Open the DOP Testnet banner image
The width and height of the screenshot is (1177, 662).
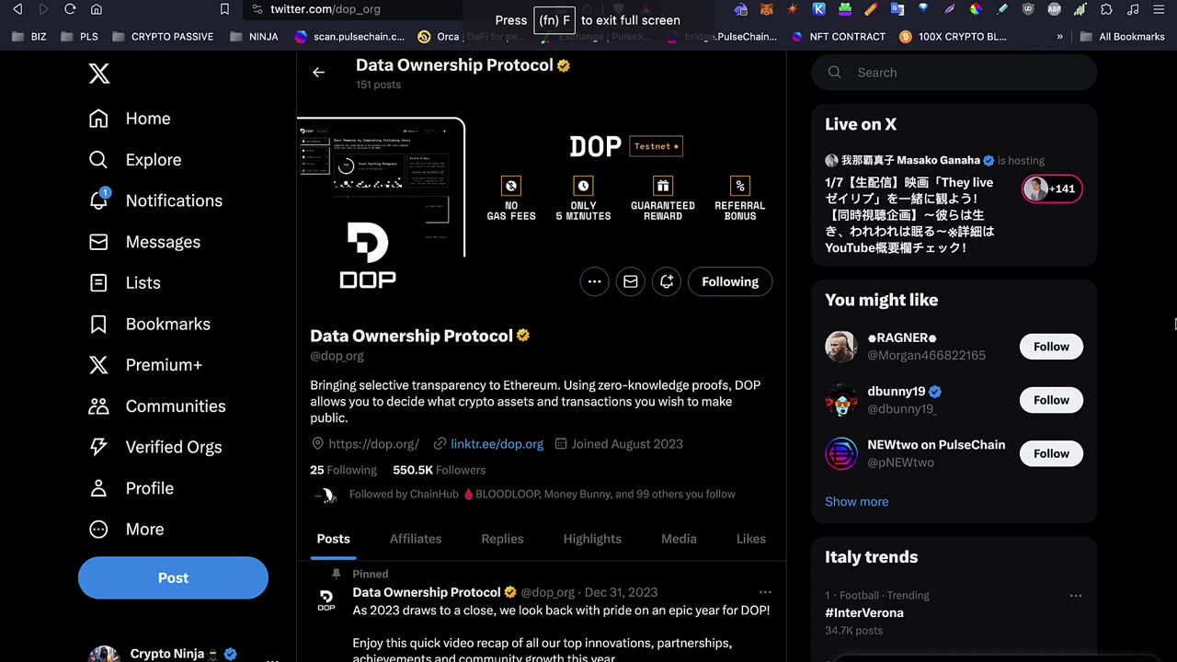point(542,186)
